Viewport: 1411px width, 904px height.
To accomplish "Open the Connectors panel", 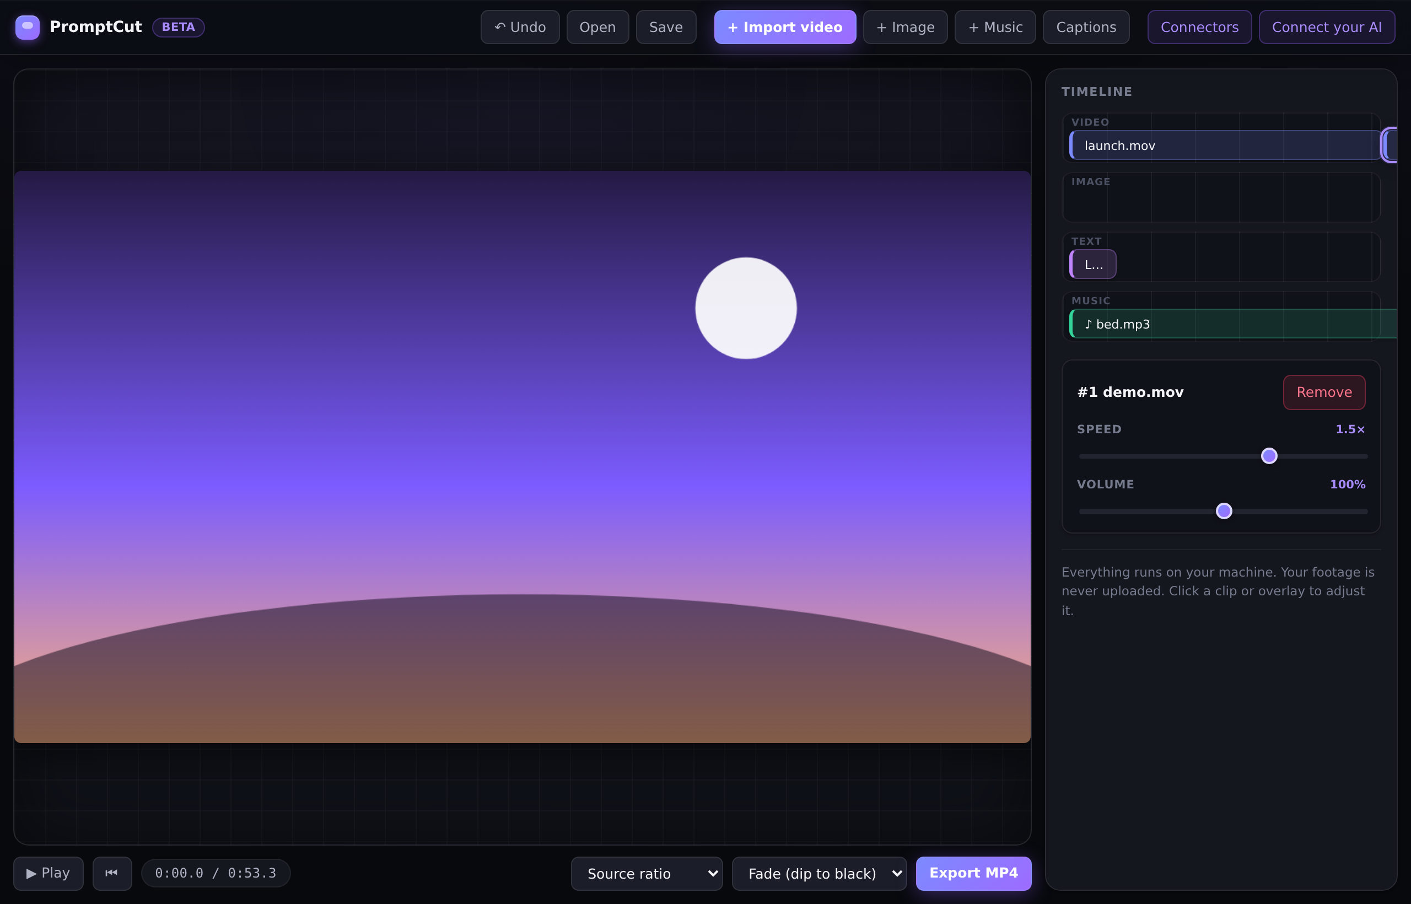I will point(1199,27).
